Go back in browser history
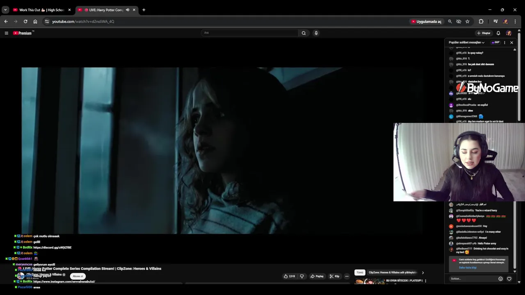Image resolution: width=525 pixels, height=295 pixels. 6,21
